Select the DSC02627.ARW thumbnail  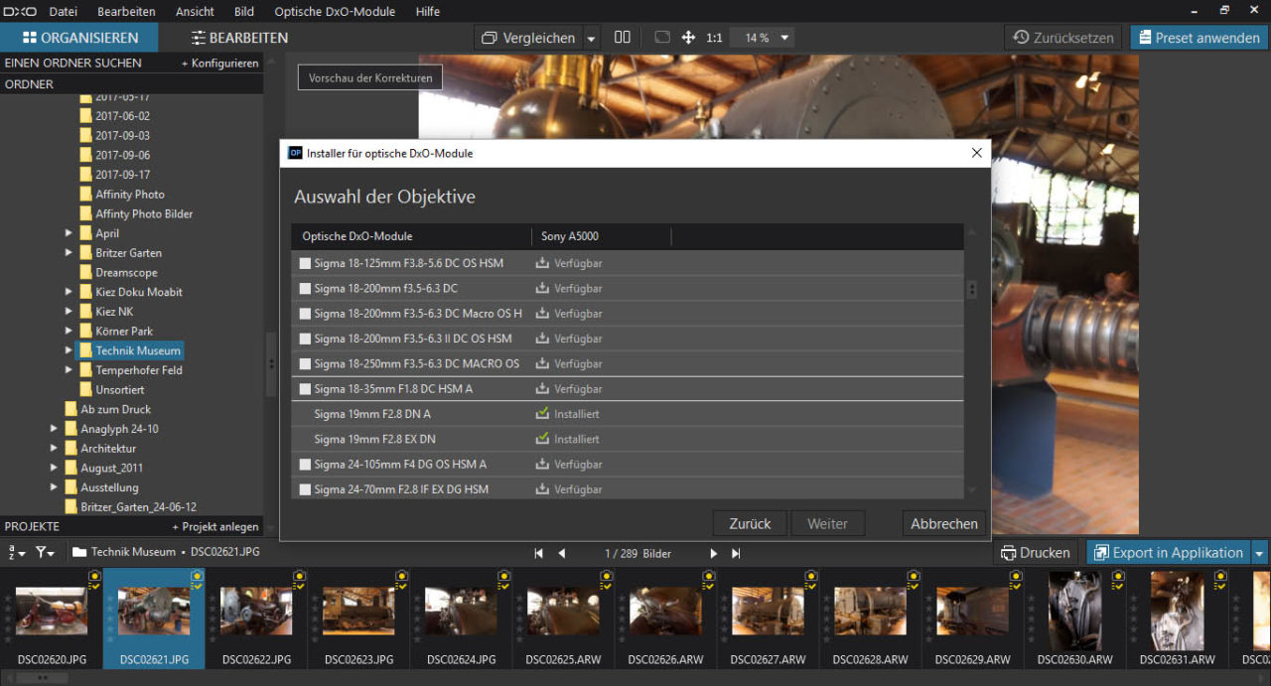tap(768, 617)
